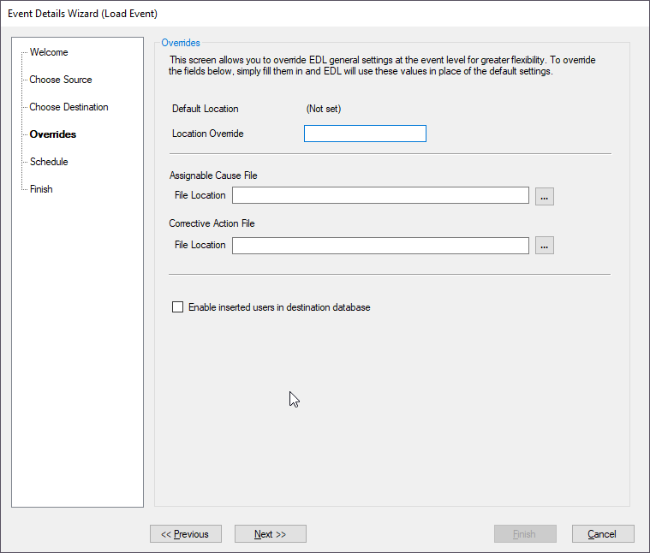
Task: Click the Default Location (Not set) value
Action: point(324,109)
